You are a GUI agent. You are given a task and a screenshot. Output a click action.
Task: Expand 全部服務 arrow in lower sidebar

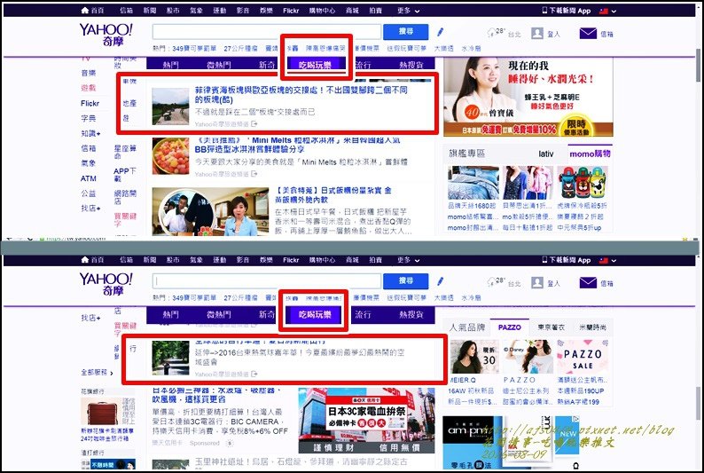[112, 373]
